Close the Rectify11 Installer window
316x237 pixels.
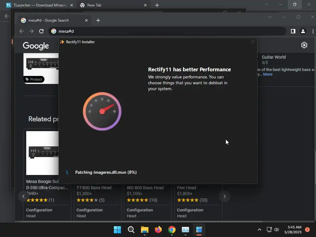[x=253, y=42]
